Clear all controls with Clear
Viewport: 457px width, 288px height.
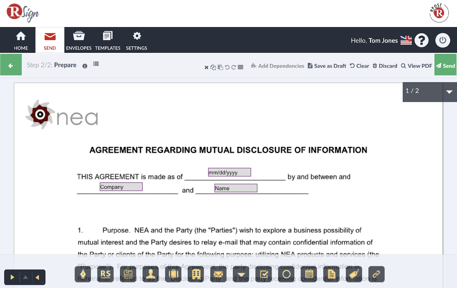[359, 66]
